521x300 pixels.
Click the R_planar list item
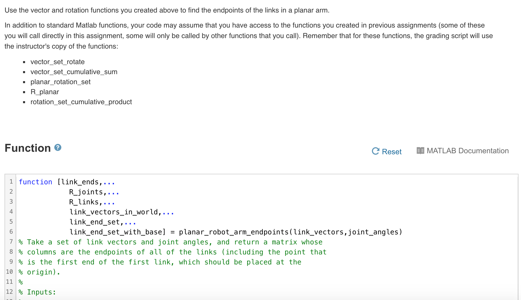click(x=44, y=92)
